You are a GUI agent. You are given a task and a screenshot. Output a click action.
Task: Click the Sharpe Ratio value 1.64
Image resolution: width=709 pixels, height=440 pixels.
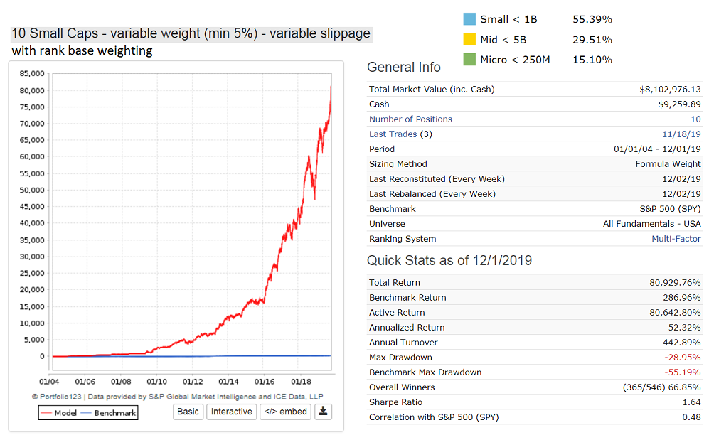coord(692,402)
